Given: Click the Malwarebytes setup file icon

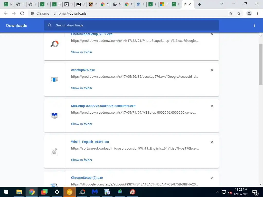Looking at the screenshot, I should 54,116.
